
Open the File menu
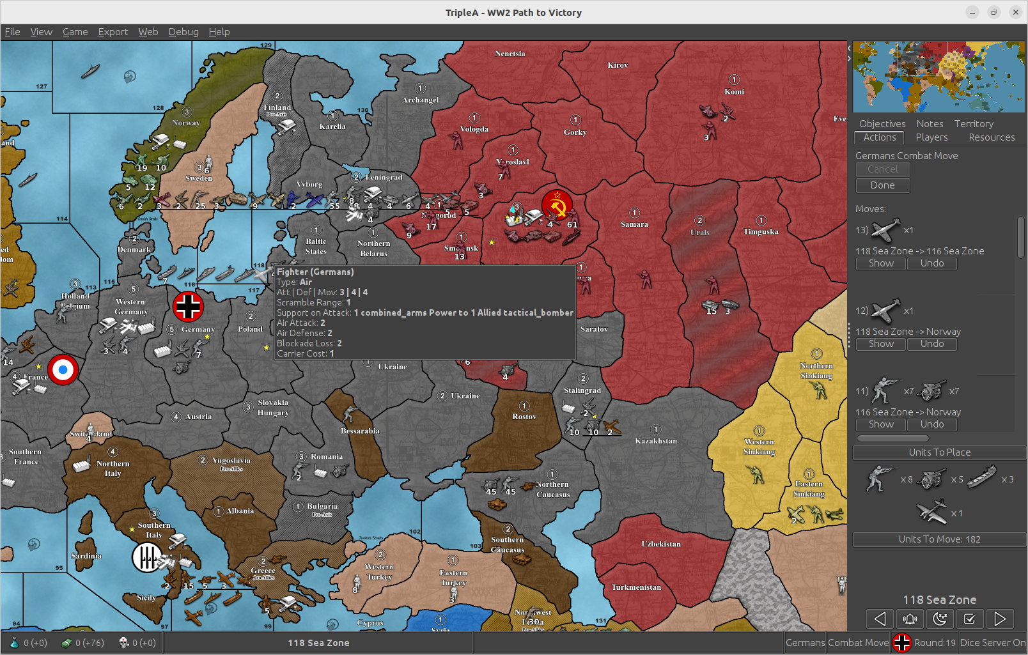[12, 31]
